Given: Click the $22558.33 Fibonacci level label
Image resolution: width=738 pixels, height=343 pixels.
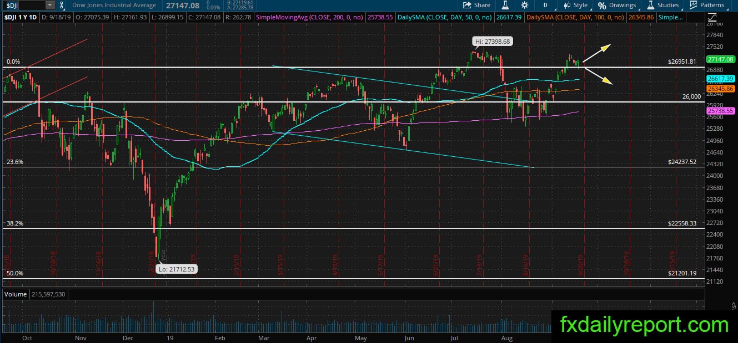Looking at the screenshot, I should [682, 223].
